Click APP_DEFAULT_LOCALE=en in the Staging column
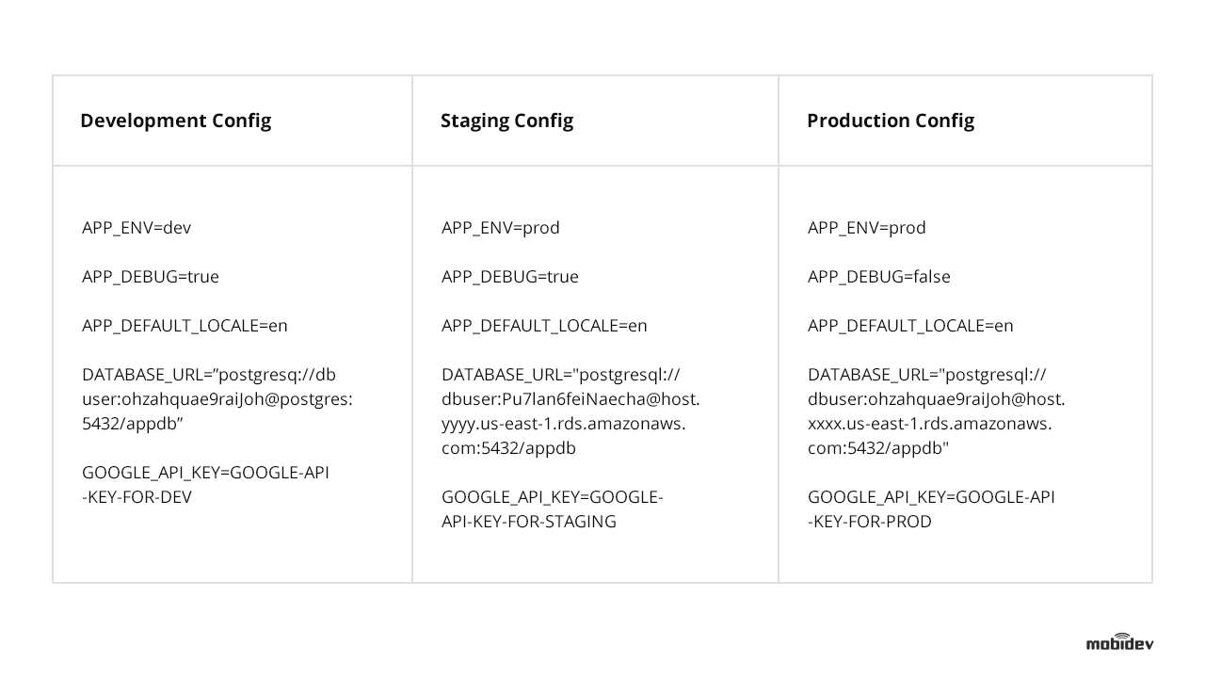 (x=544, y=326)
